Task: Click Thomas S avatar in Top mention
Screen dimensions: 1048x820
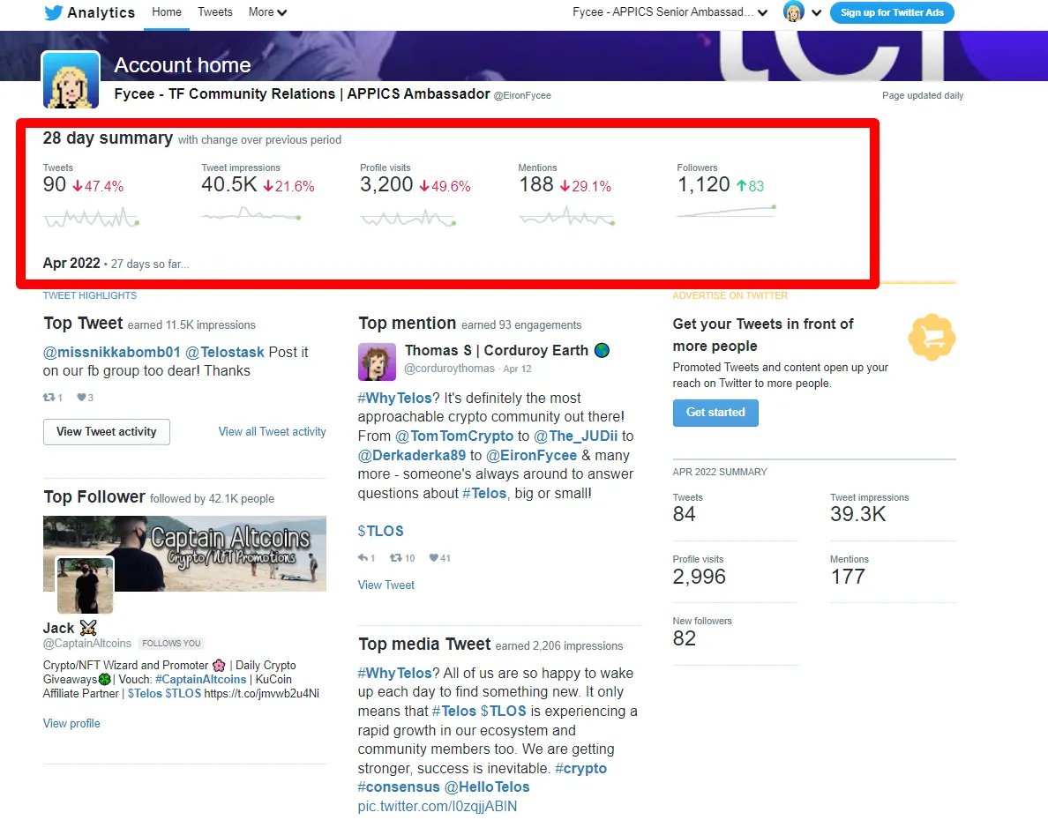Action: point(377,362)
